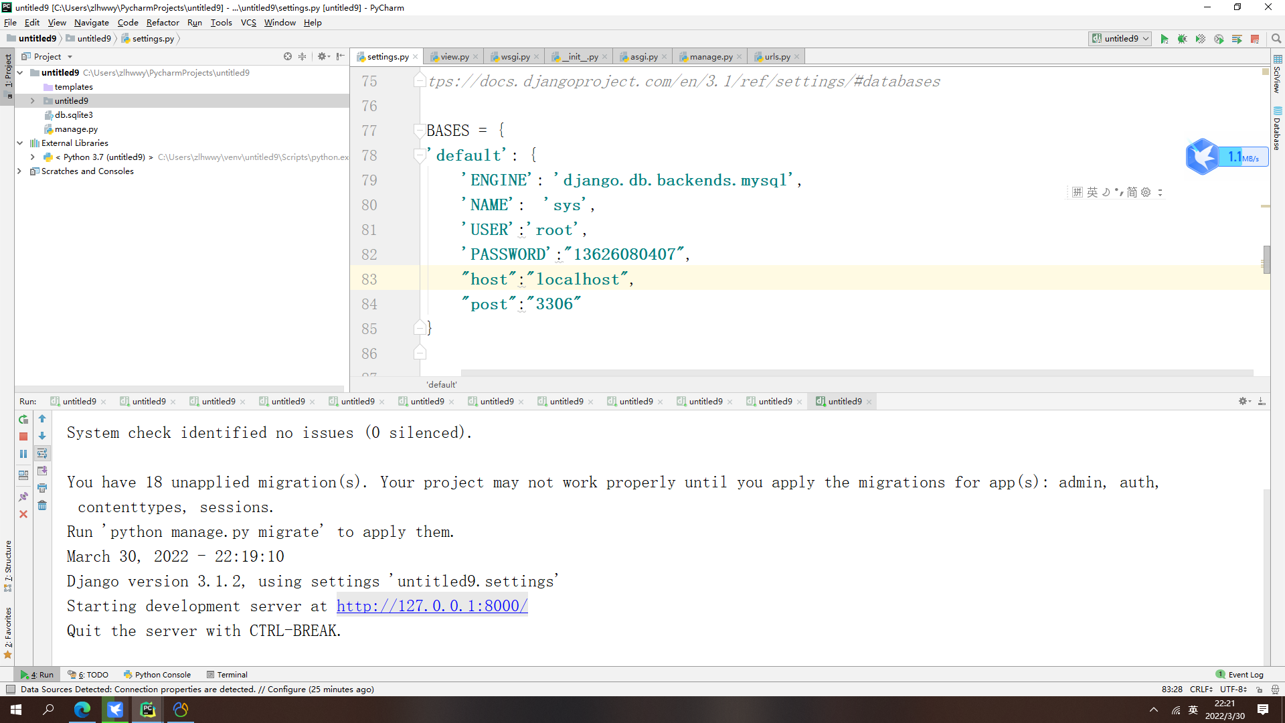Open the http://127.0.0.1:8000/ server link
Image resolution: width=1285 pixels, height=723 pixels.
point(432,606)
